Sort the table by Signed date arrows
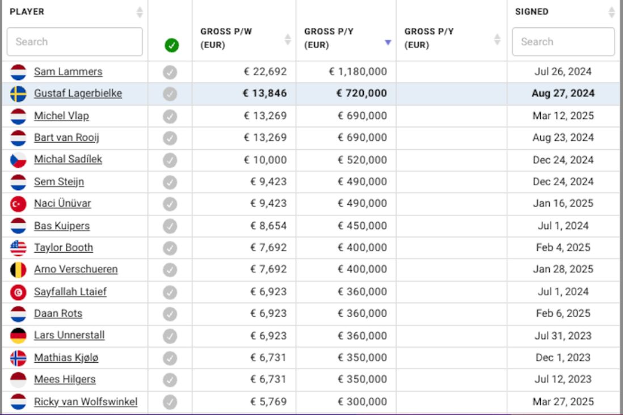This screenshot has width=623, height=415. (x=611, y=12)
